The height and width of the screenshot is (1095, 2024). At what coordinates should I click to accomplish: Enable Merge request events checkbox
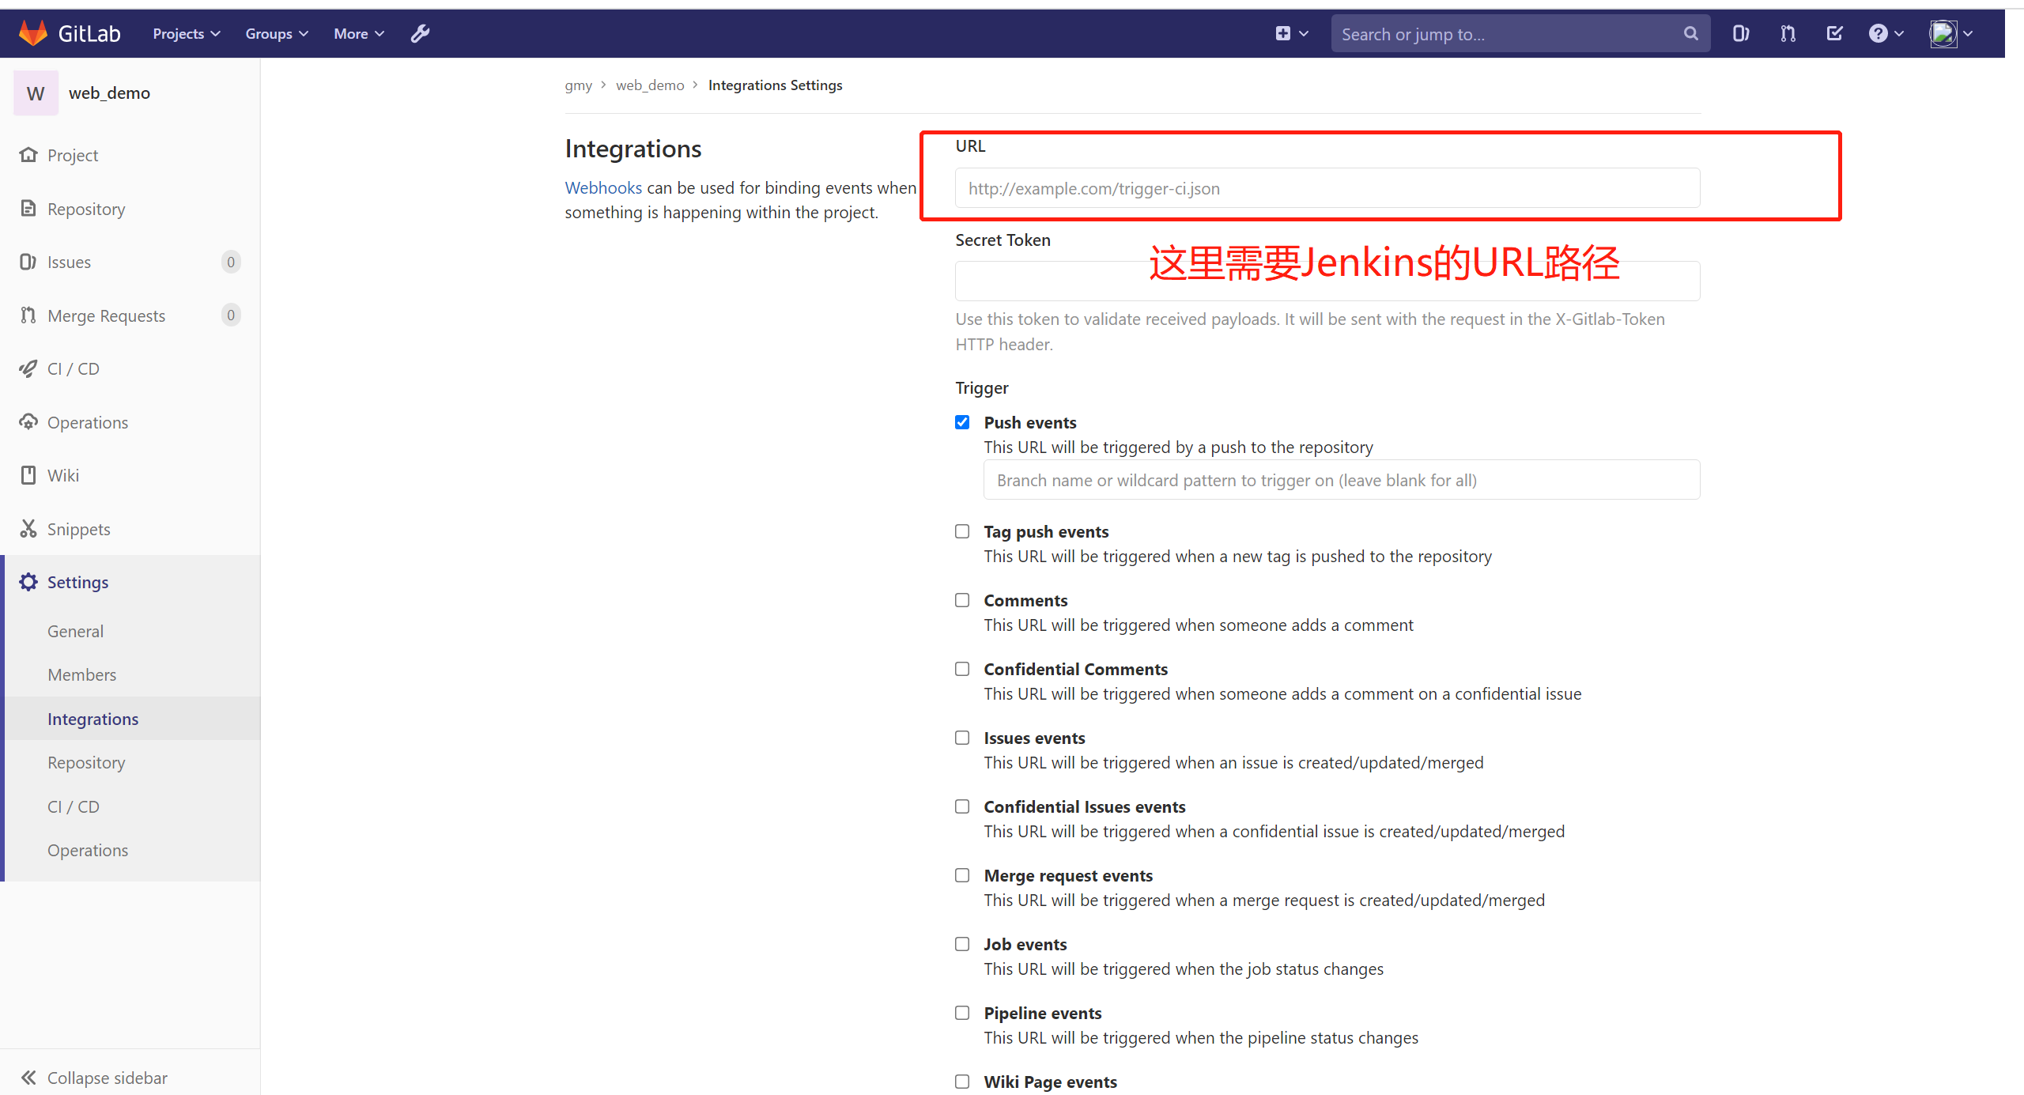[x=962, y=875]
